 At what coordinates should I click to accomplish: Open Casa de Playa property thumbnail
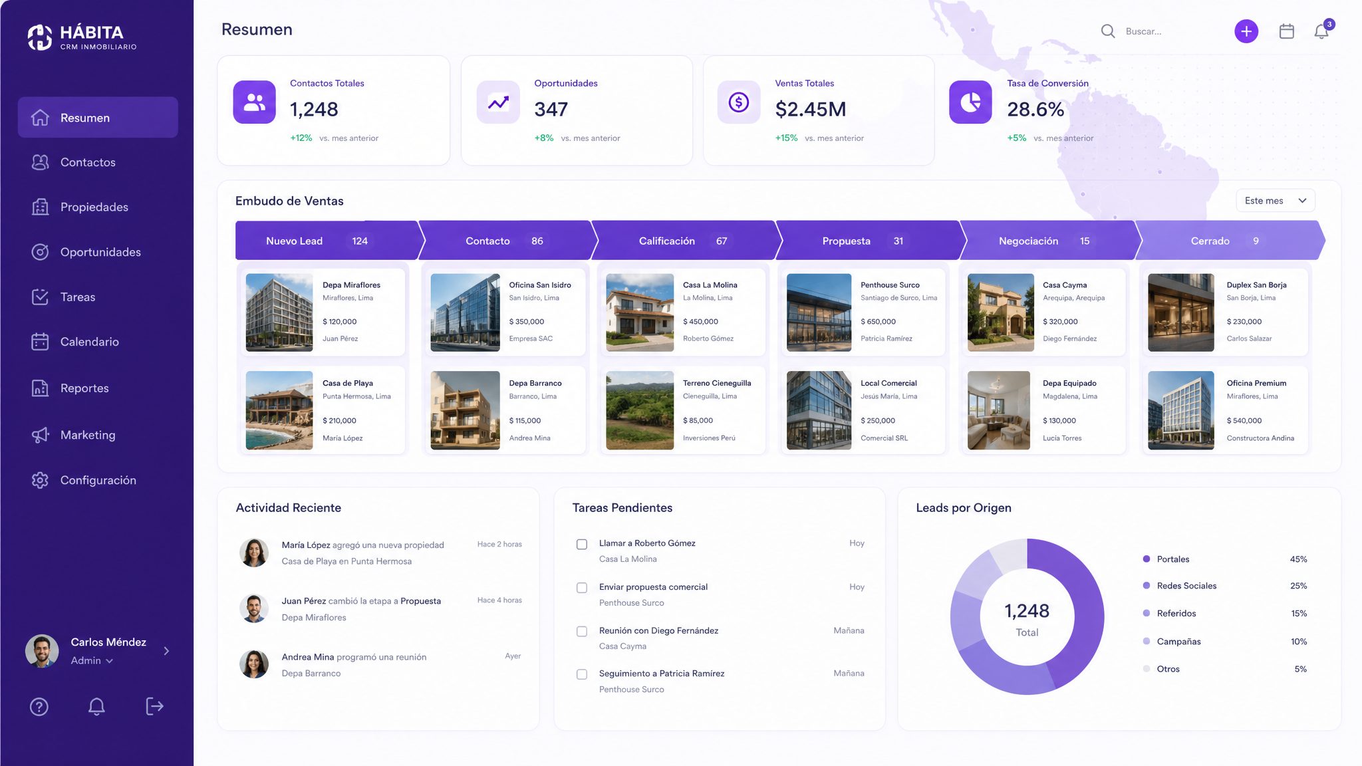point(279,410)
